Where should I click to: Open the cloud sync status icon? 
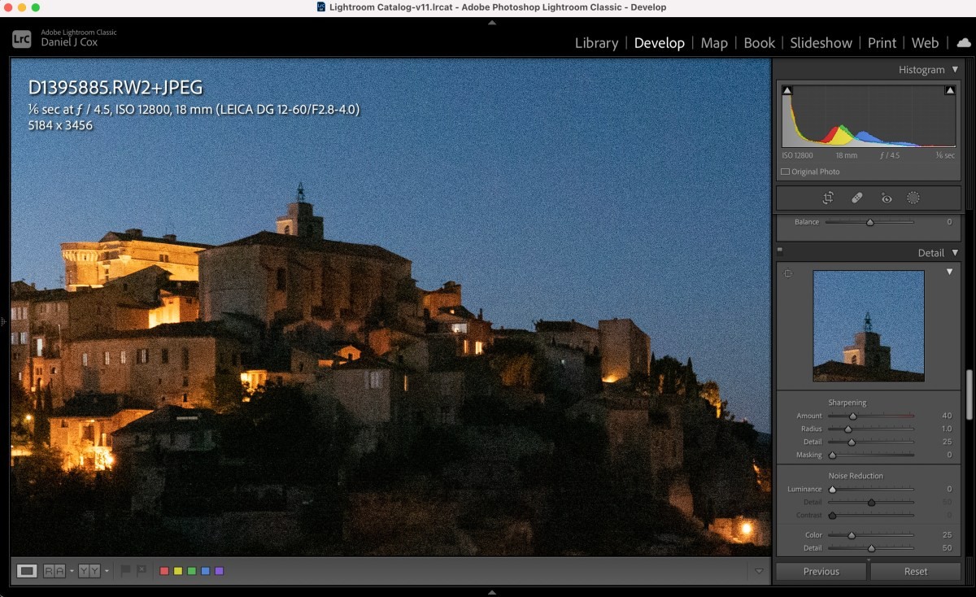[x=964, y=43]
